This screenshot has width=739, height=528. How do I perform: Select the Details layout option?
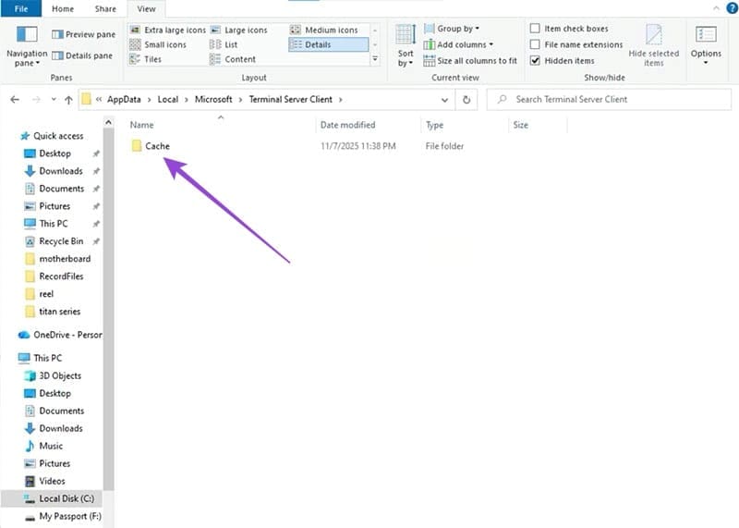click(328, 44)
